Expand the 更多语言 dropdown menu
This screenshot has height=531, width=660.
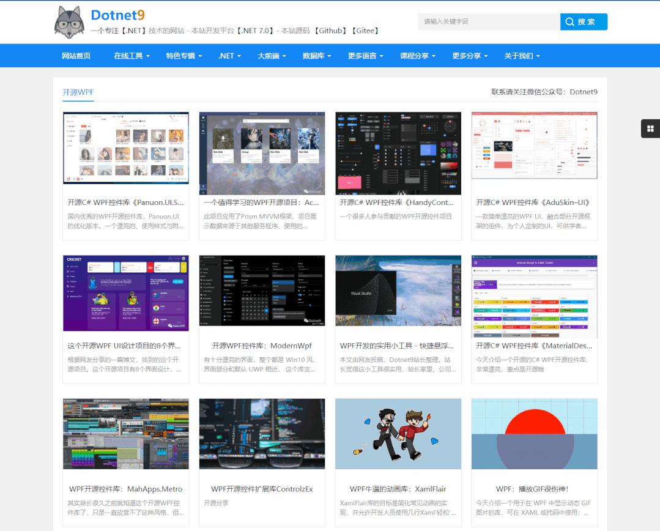tap(365, 56)
